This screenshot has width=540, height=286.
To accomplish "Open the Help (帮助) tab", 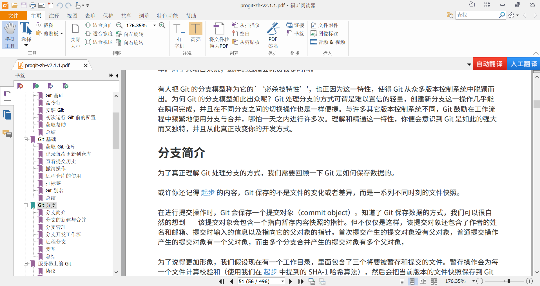I will [x=191, y=16].
